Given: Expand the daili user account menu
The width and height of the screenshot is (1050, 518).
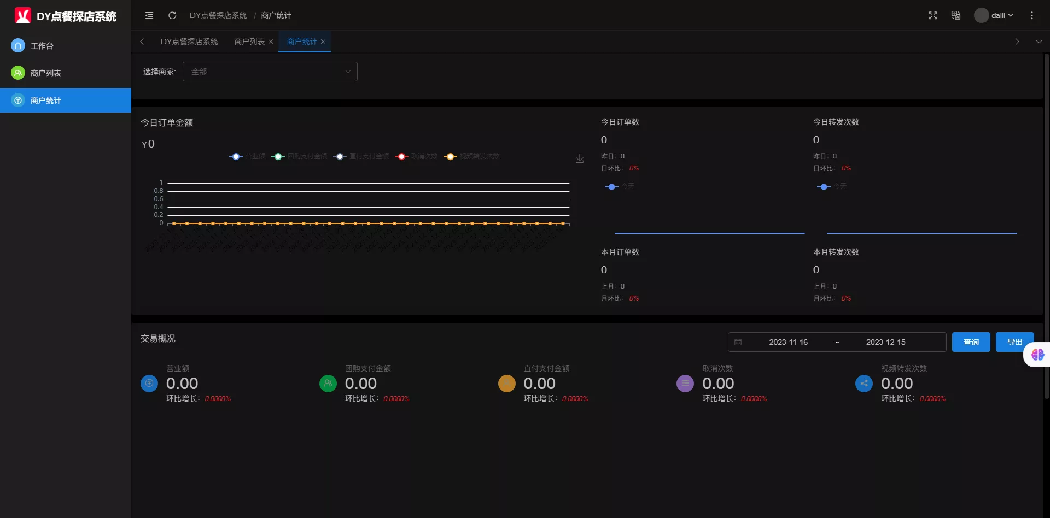Looking at the screenshot, I should tap(994, 15).
